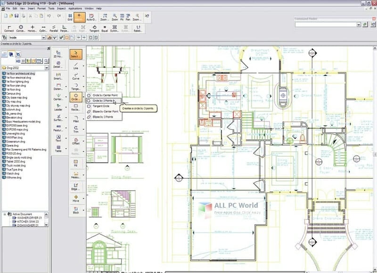Apply the Perpendicular relationship tool
The height and width of the screenshot is (273, 377).
pyautogui.click(x=64, y=29)
